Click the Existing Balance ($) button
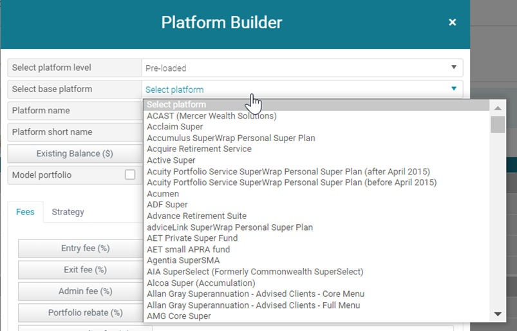The image size is (517, 331). 75,154
